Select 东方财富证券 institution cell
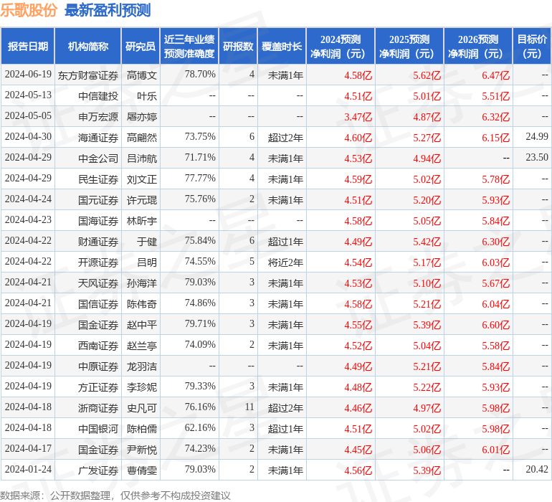The width and height of the screenshot is (552, 502). [x=88, y=75]
